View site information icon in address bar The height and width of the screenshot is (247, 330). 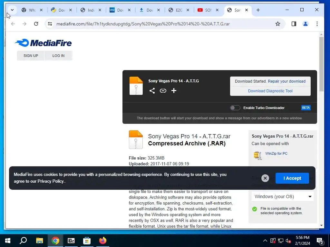(x=50, y=24)
